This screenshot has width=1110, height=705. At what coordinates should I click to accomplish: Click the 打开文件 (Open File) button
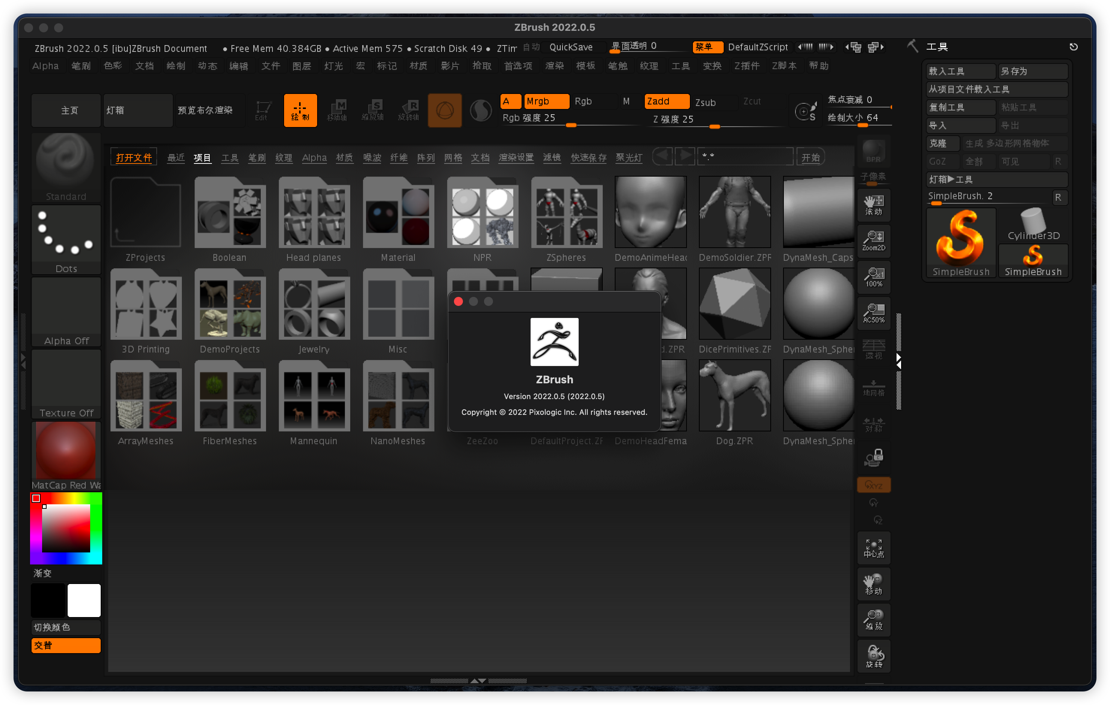[134, 157]
